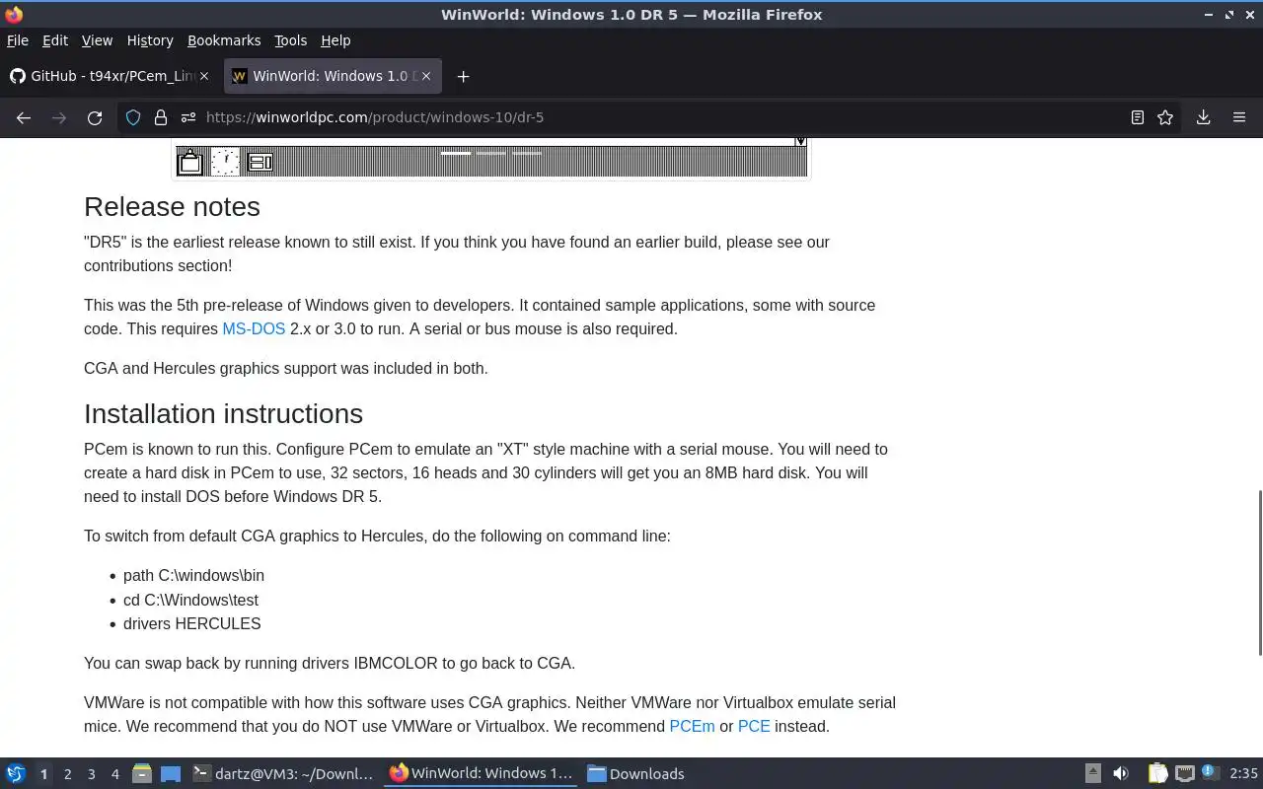Close the WinWorld tab

[x=425, y=76]
